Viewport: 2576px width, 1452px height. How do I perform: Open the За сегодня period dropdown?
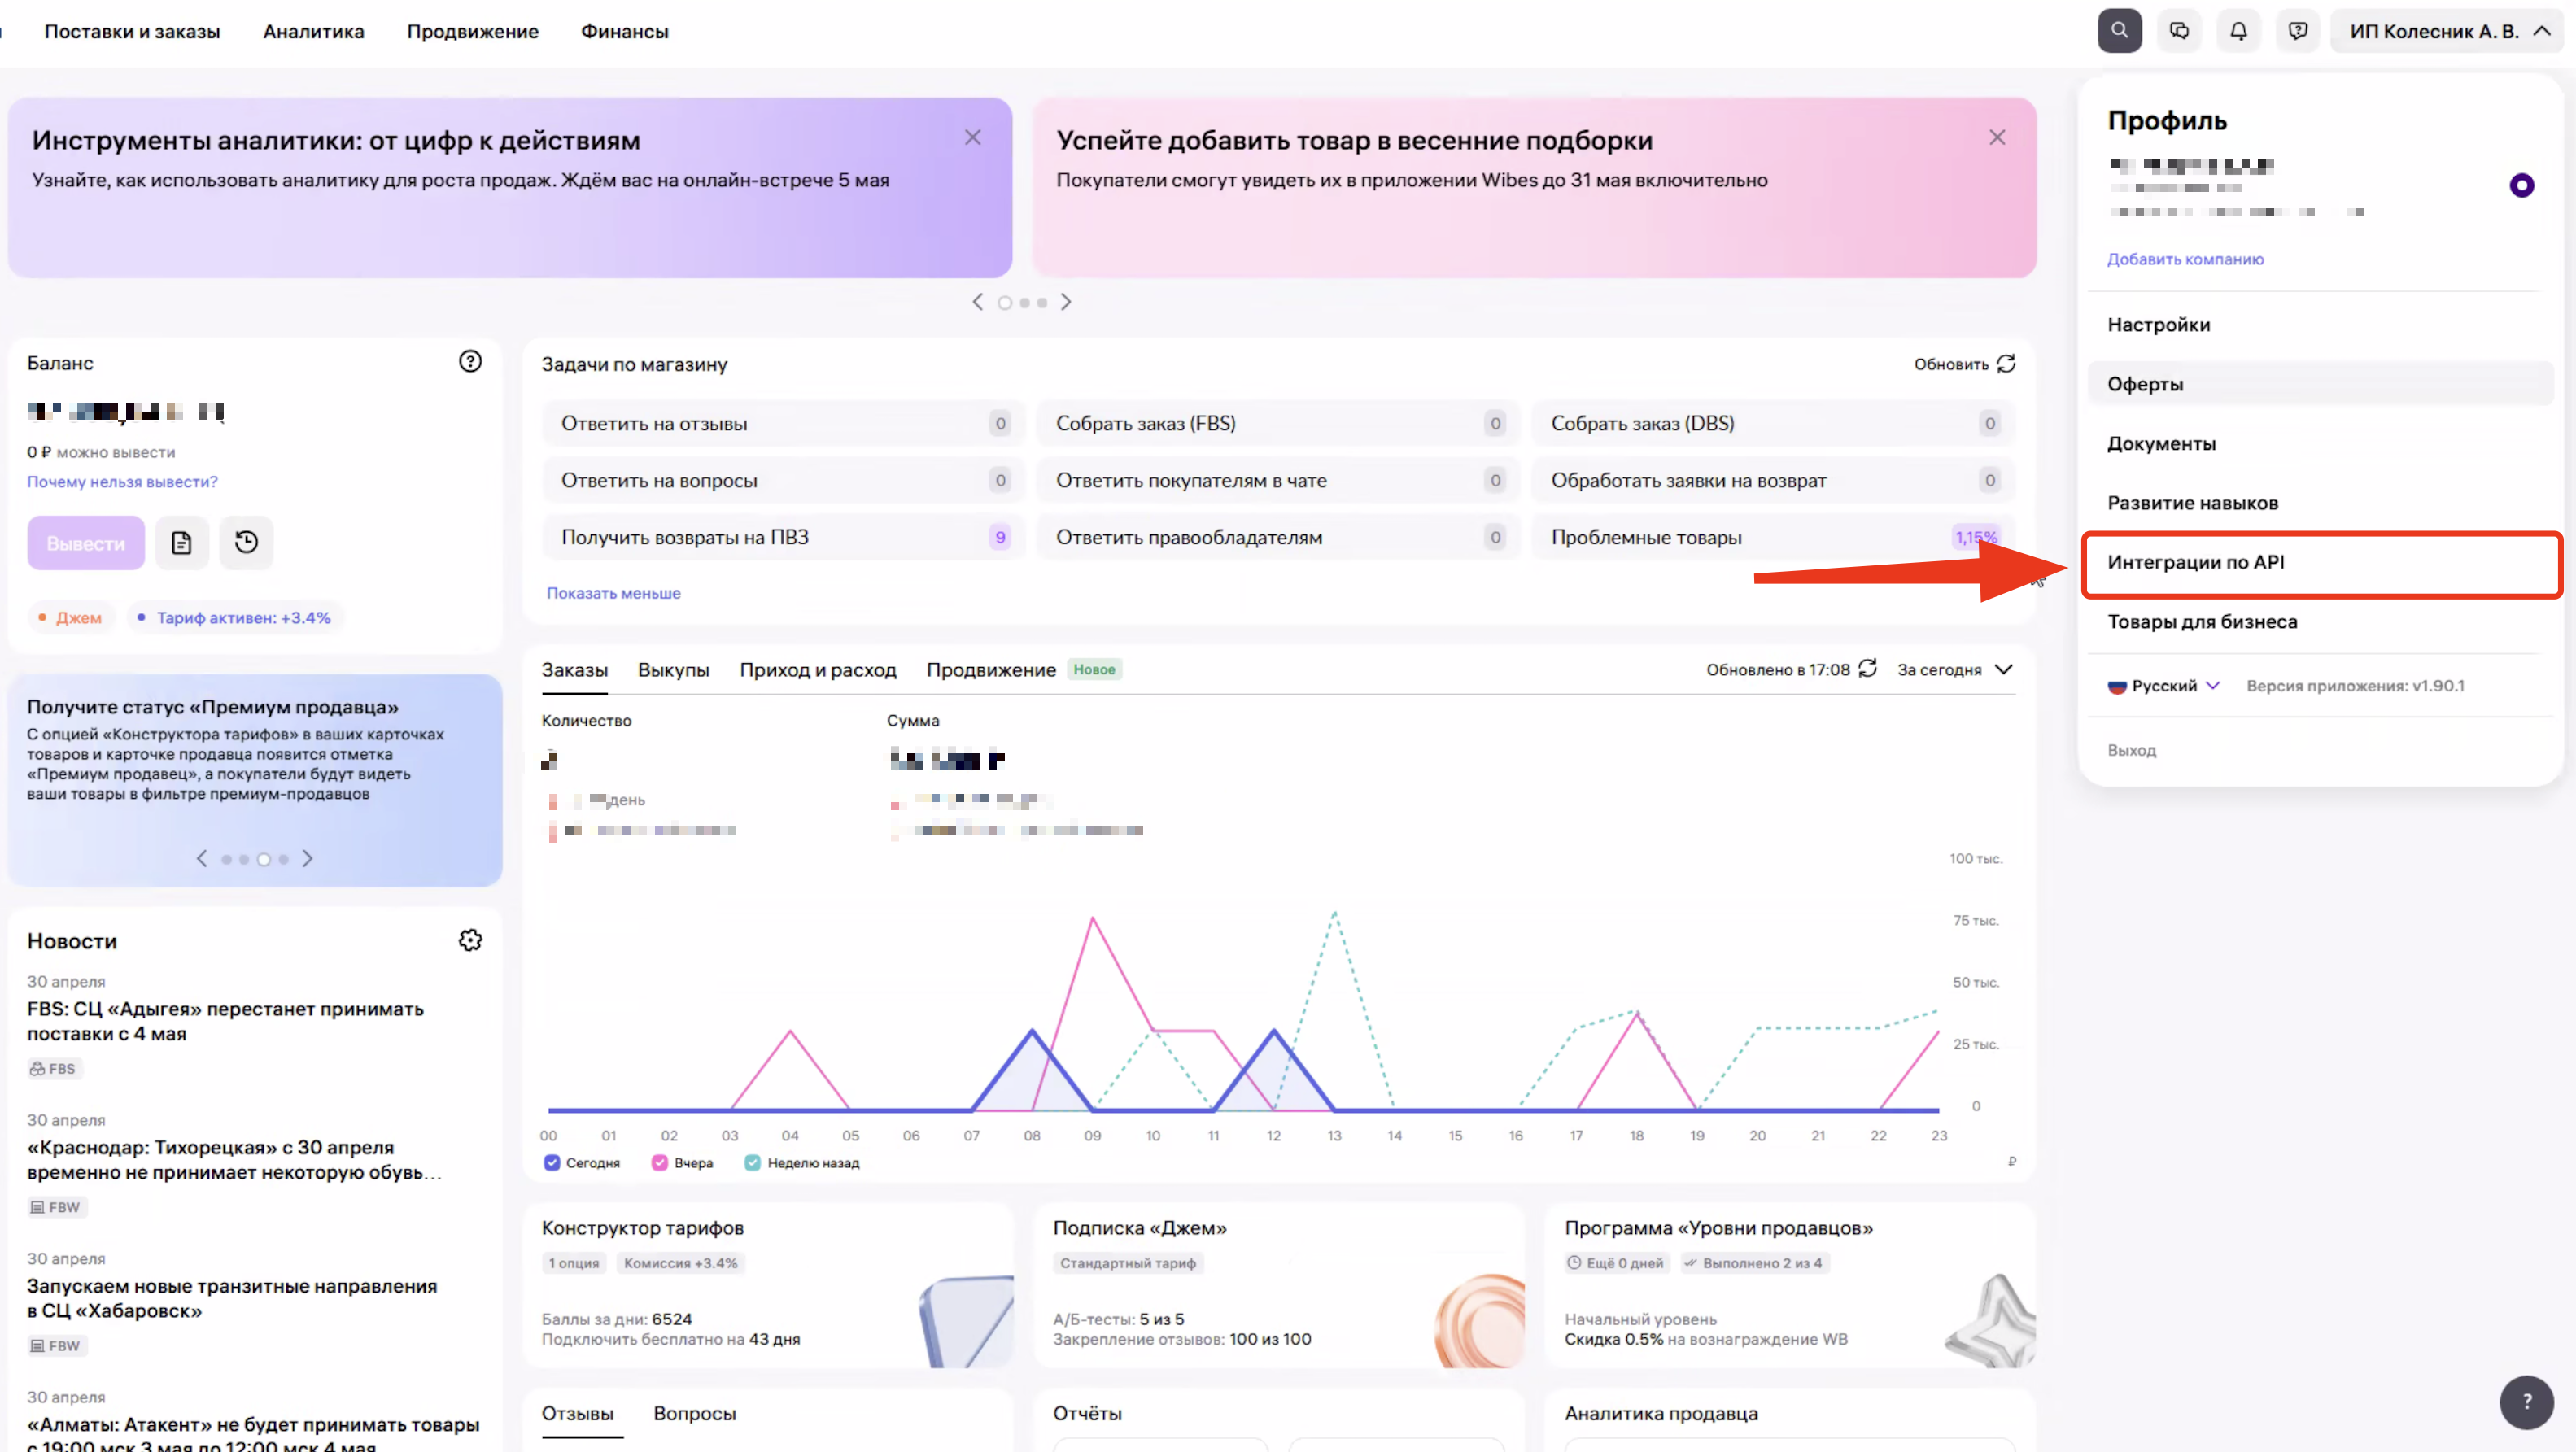1955,670
